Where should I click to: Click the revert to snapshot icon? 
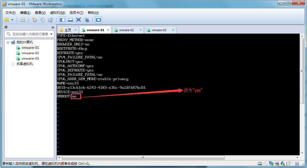(43, 20)
